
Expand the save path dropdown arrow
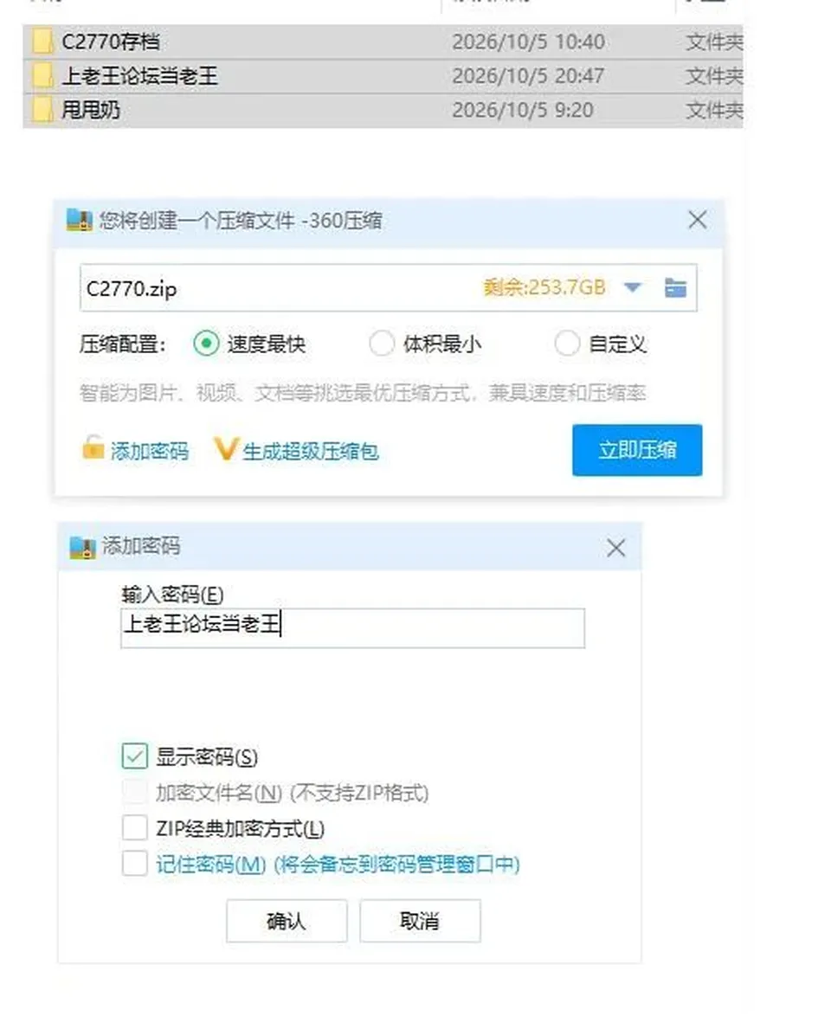(633, 287)
